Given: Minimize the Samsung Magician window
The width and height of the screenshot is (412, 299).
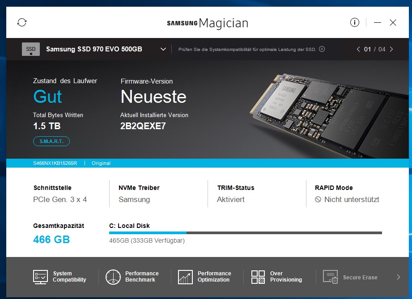Looking at the screenshot, I should [x=377, y=23].
